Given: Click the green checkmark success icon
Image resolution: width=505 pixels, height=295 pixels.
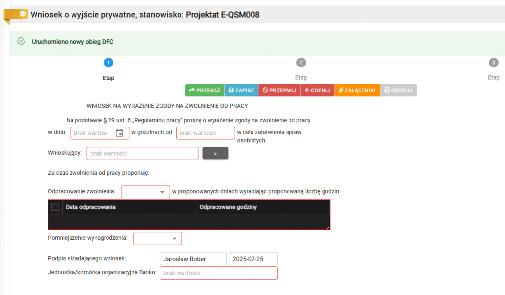Looking at the screenshot, I should click(21, 41).
